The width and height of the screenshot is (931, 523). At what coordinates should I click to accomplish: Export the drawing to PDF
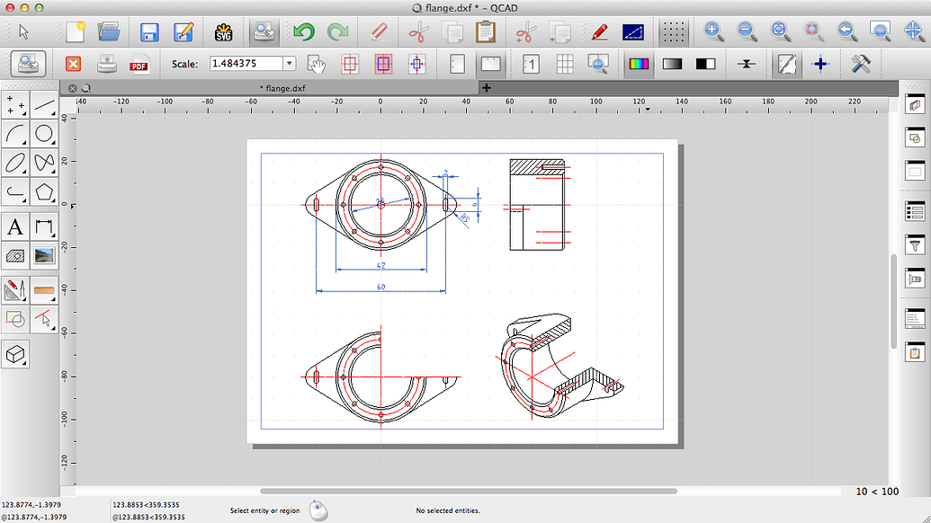139,64
